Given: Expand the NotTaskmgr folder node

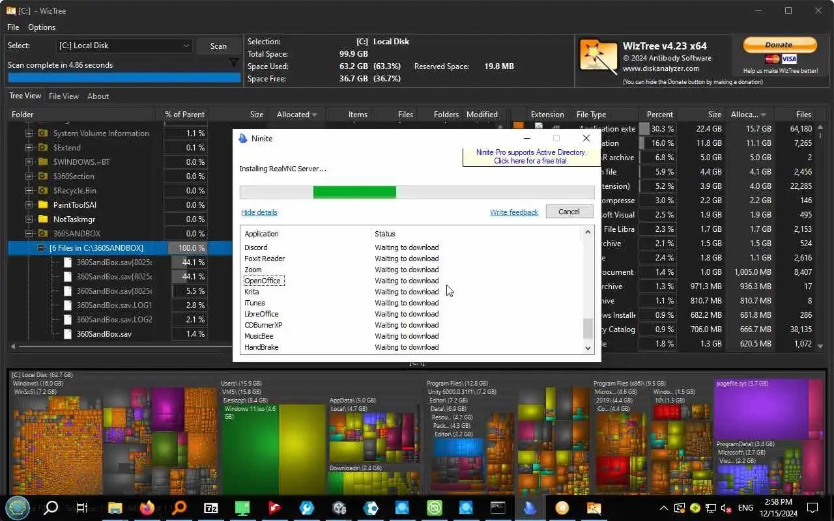Looking at the screenshot, I should coord(29,219).
